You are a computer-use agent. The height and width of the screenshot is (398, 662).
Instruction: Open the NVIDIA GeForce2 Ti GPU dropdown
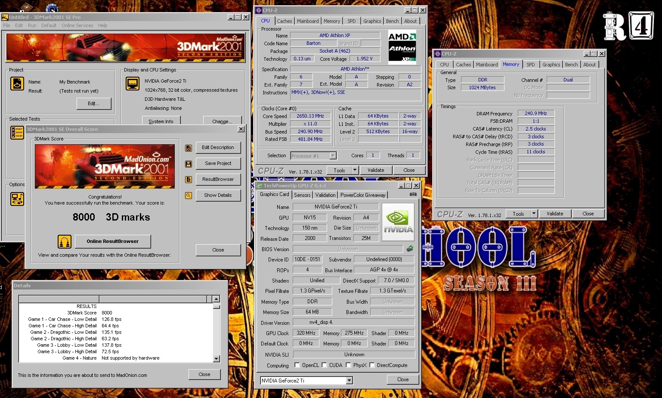pos(349,380)
